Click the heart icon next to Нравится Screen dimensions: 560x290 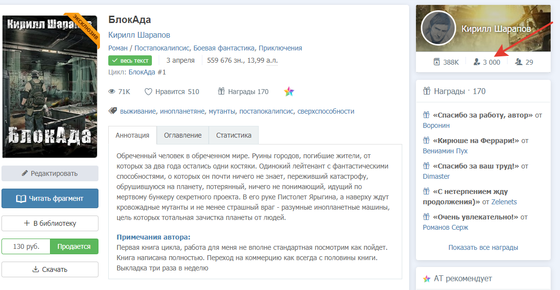148,92
